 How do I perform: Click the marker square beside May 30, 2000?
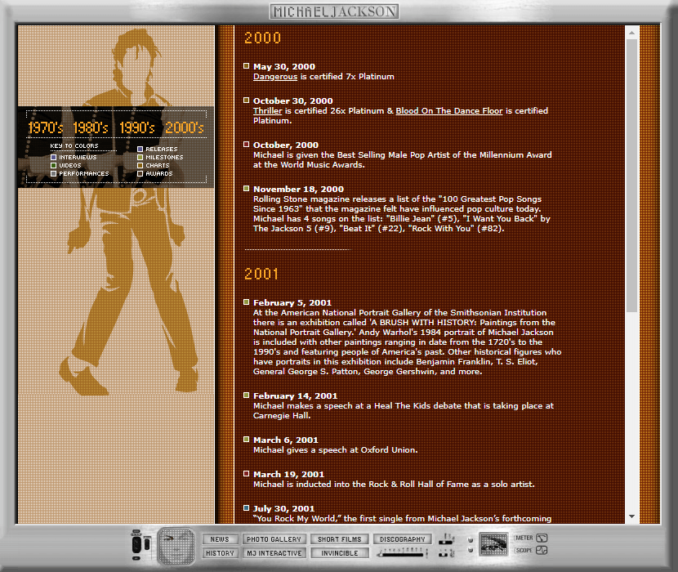coord(247,66)
